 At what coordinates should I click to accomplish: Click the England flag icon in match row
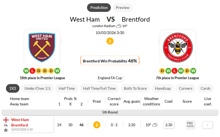6,120
